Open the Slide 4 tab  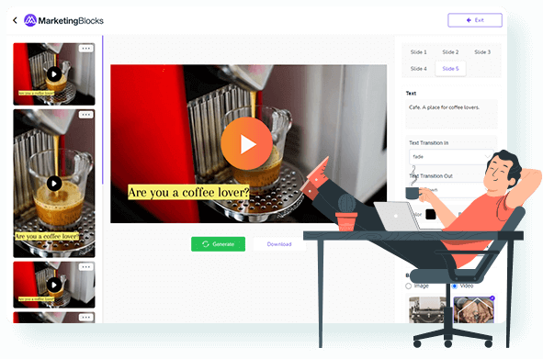418,69
